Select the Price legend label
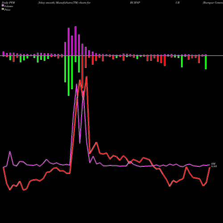Image resolution: width=223 pixels, height=223 pixels. [7, 10]
